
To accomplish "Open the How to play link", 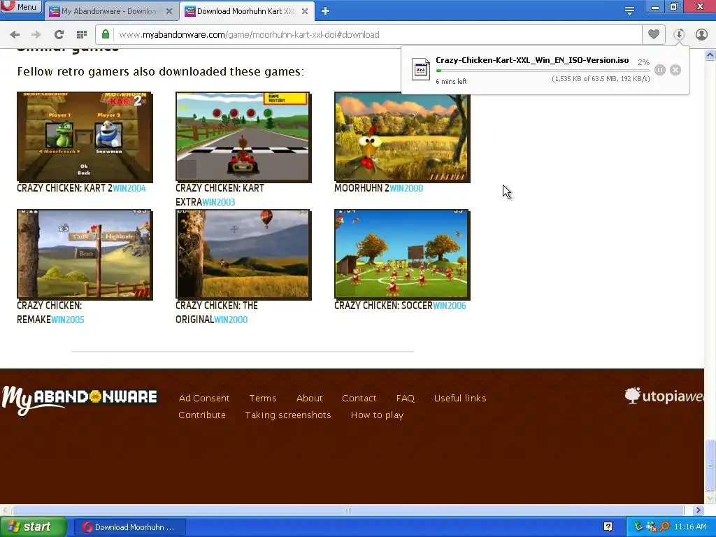I will pos(377,415).
